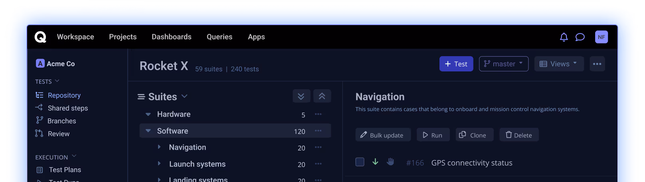The width and height of the screenshot is (645, 182).
Task: Click the Delete button
Action: tap(519, 135)
